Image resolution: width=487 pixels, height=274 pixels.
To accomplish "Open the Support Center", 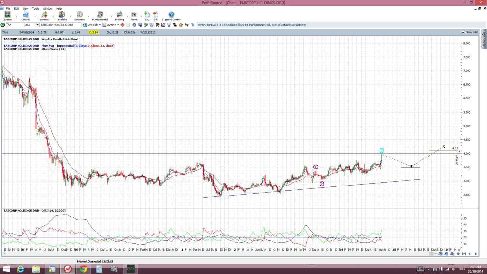I will click(171, 16).
